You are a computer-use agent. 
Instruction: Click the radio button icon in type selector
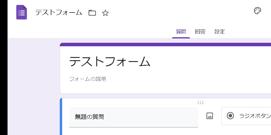(230, 116)
